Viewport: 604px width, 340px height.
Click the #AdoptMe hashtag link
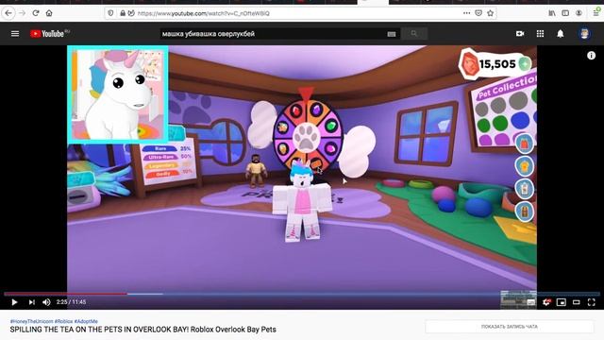(x=86, y=321)
